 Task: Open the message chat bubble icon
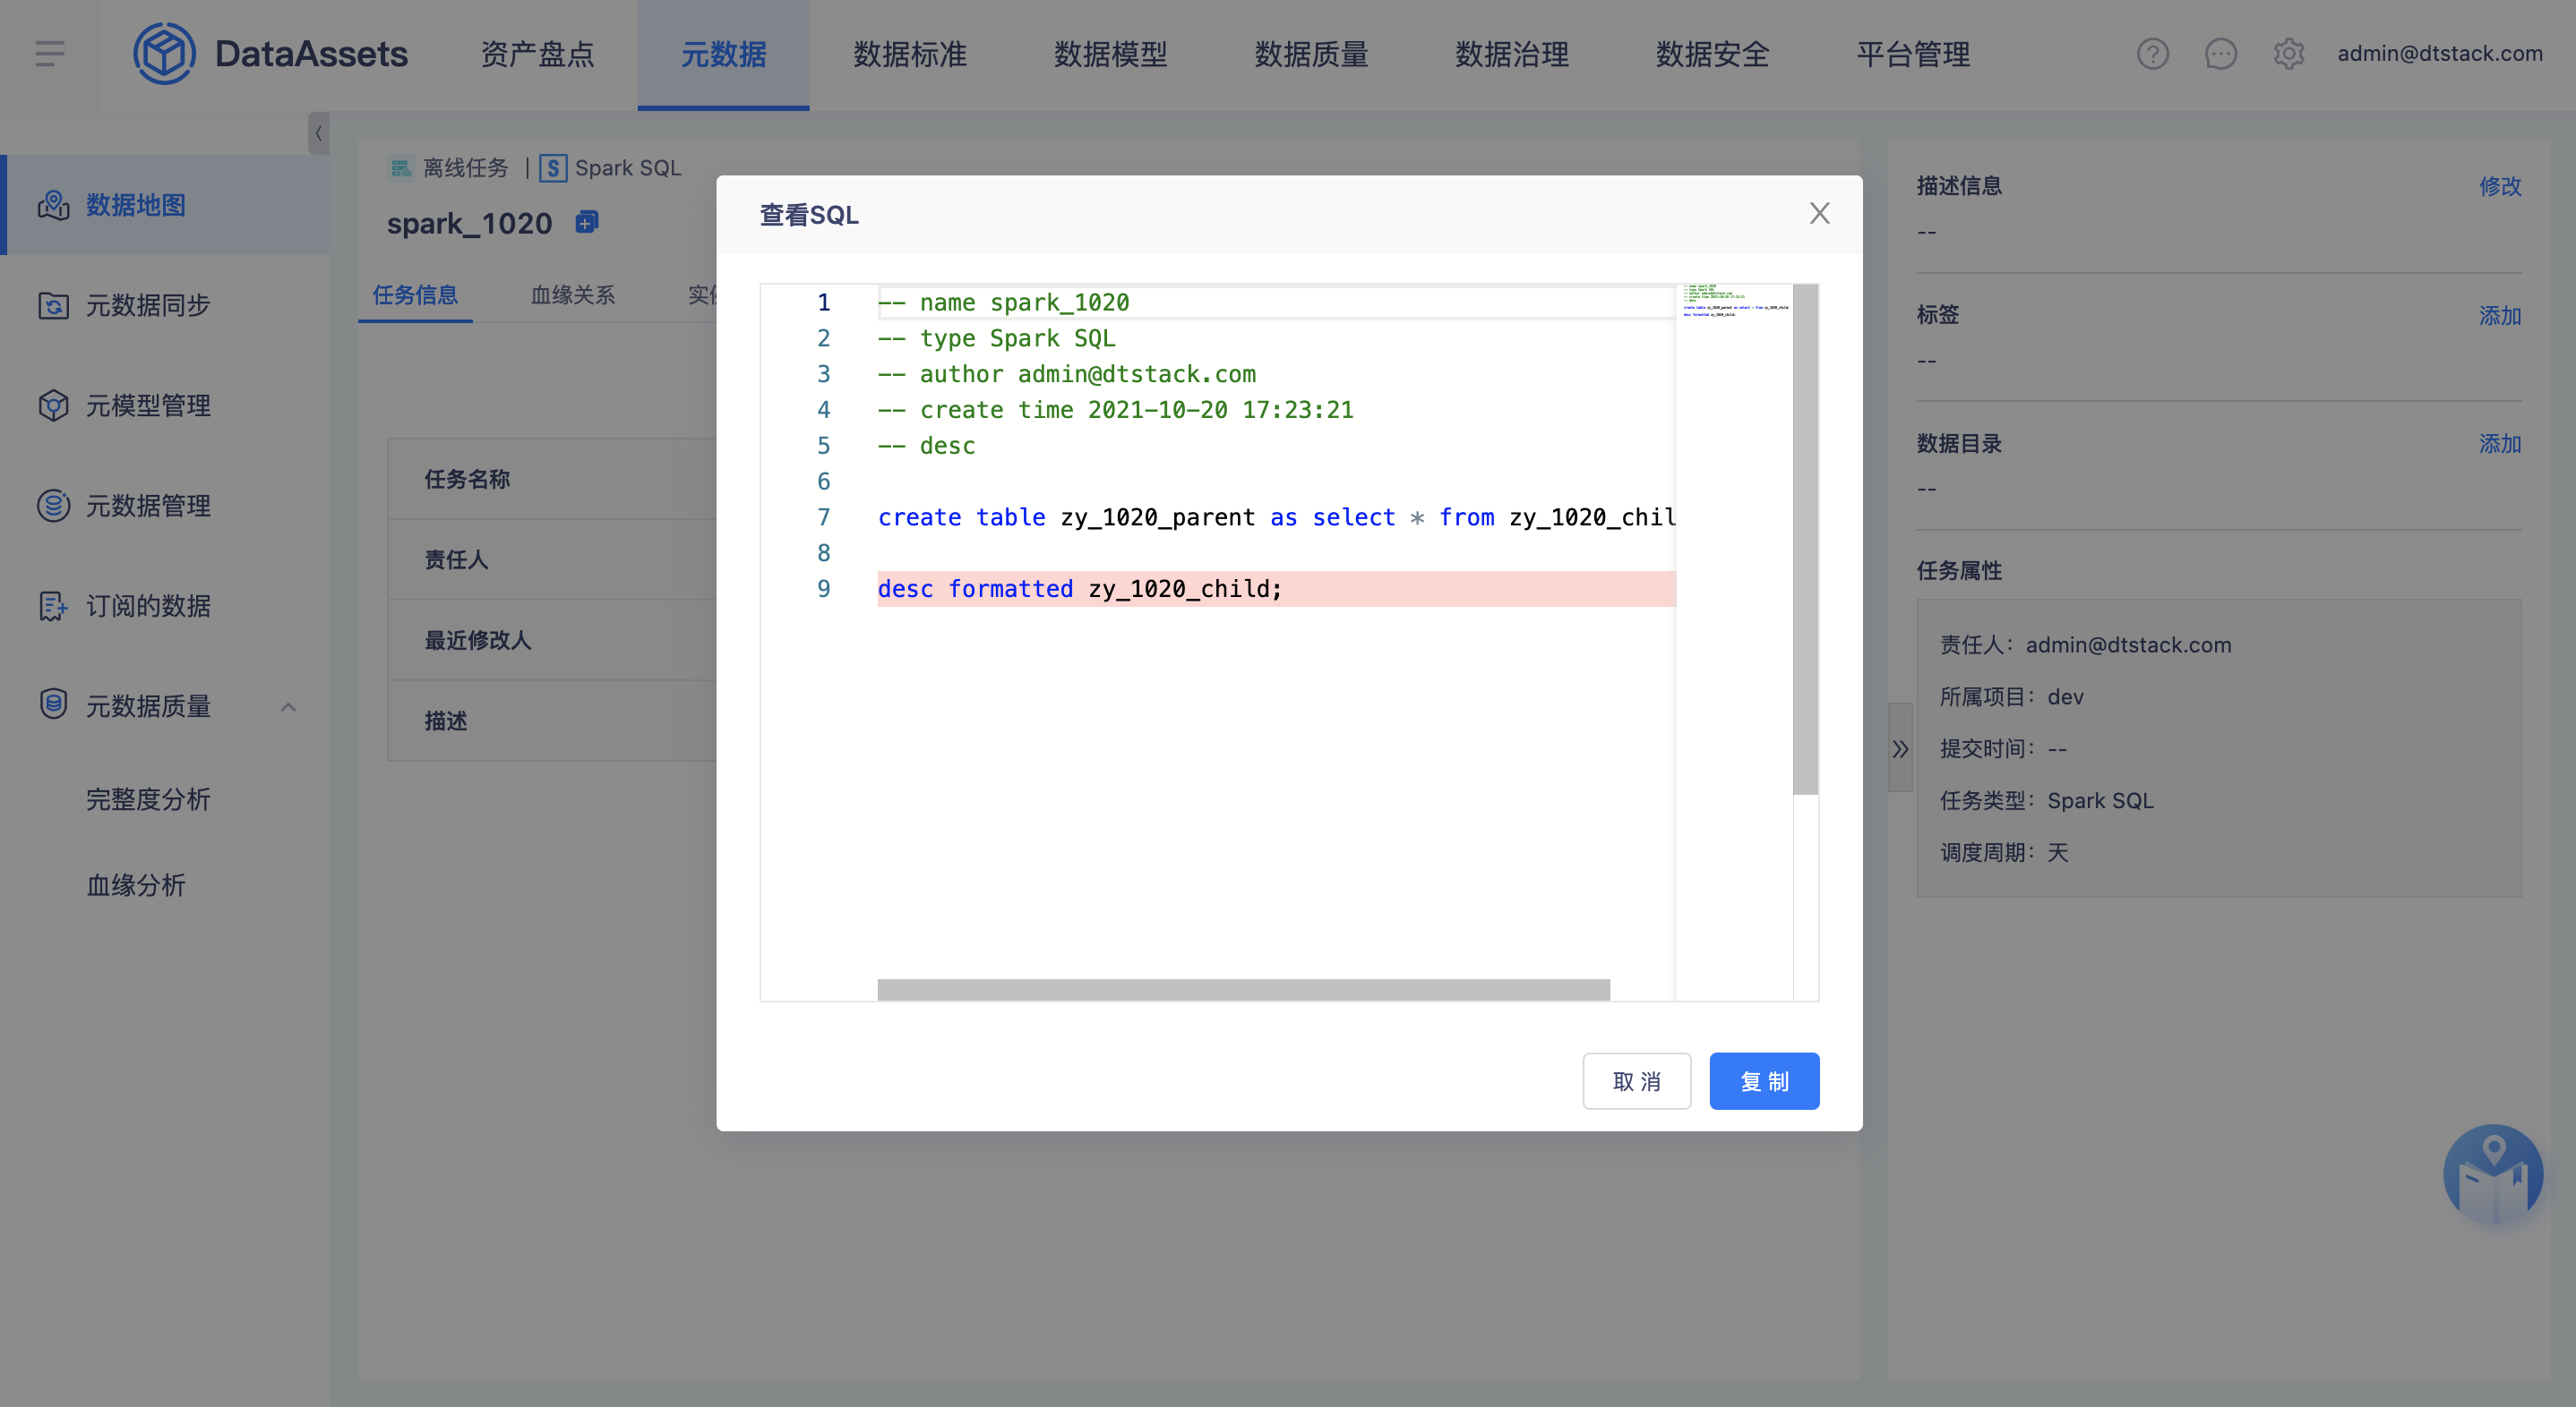pos(2220,53)
